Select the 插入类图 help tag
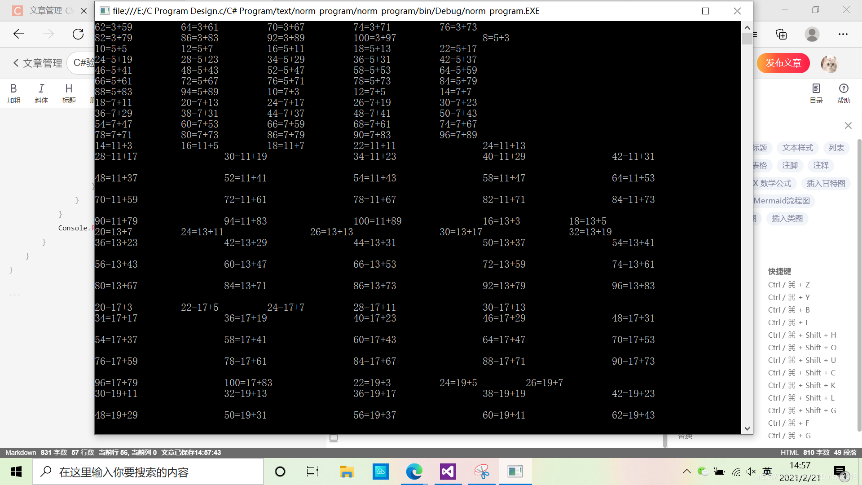 tap(787, 218)
